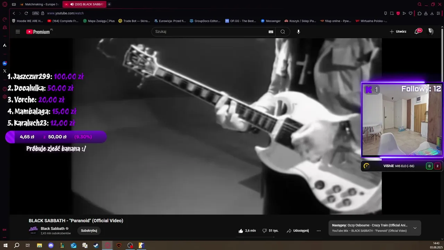Expand the Następny playlist panel chevron
The height and width of the screenshot is (250, 444).
(x=415, y=228)
